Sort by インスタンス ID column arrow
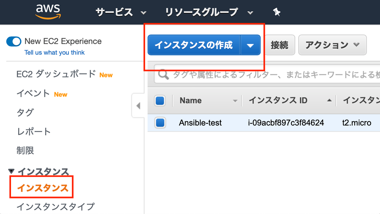This screenshot has width=380, height=214. click(x=329, y=100)
